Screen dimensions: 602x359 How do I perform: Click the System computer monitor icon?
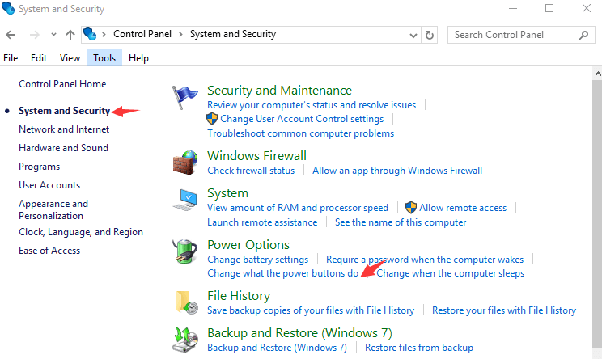tap(185, 200)
